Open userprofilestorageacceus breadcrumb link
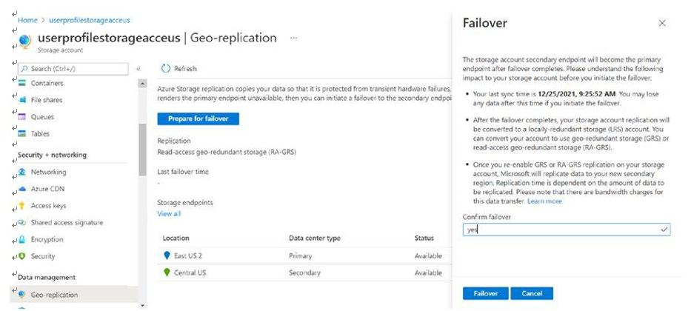 (90, 20)
